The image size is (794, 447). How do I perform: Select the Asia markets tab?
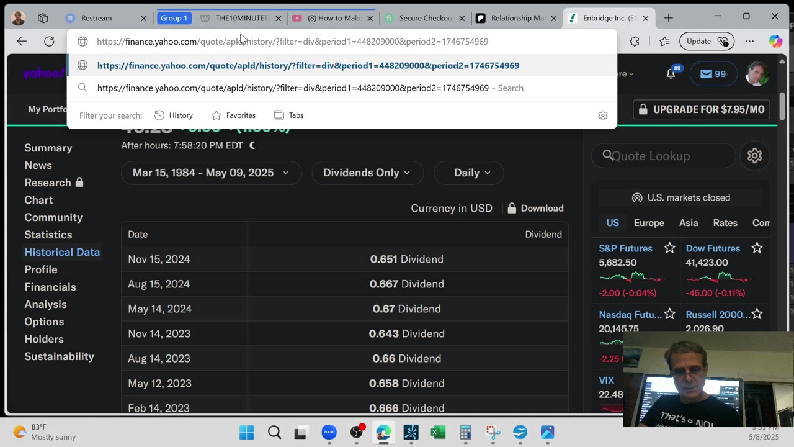pos(689,223)
